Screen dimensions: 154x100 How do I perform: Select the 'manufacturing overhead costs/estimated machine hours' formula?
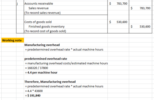(67, 63)
